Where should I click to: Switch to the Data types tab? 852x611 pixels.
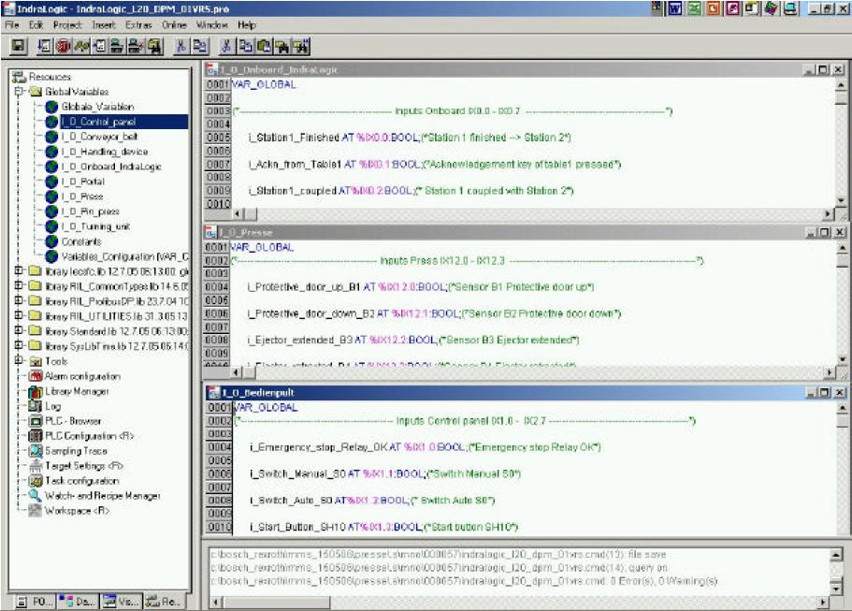pyautogui.click(x=79, y=602)
